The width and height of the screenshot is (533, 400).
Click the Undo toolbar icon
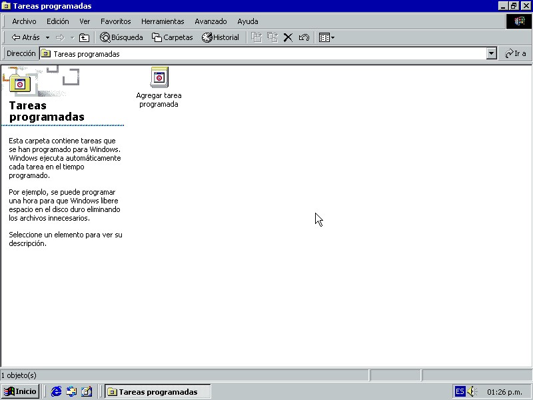(x=304, y=37)
